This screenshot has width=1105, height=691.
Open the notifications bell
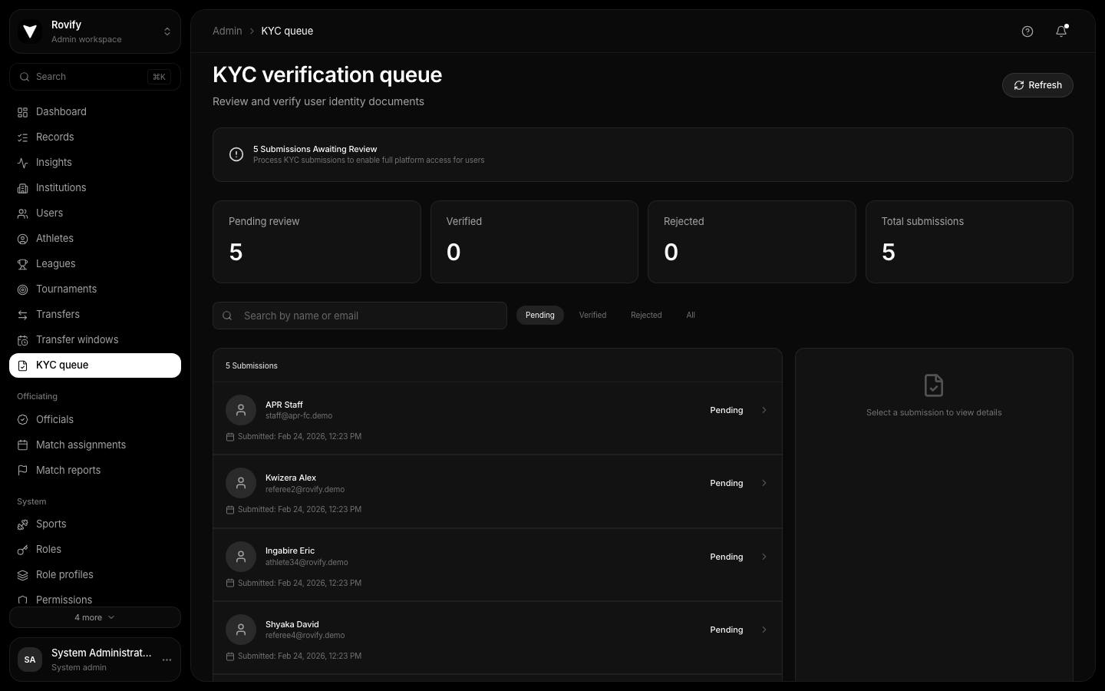tap(1061, 31)
